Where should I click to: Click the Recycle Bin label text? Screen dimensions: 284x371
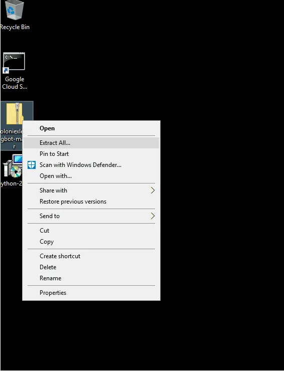15,27
